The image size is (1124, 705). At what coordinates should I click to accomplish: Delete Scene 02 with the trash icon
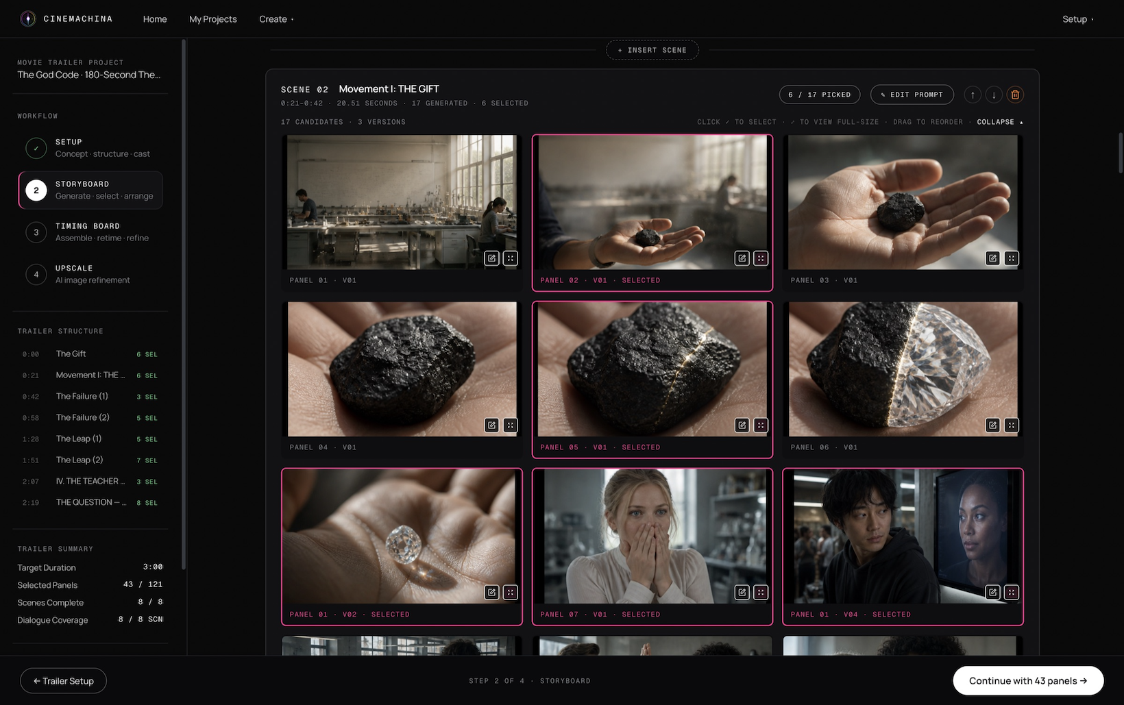[x=1015, y=95]
